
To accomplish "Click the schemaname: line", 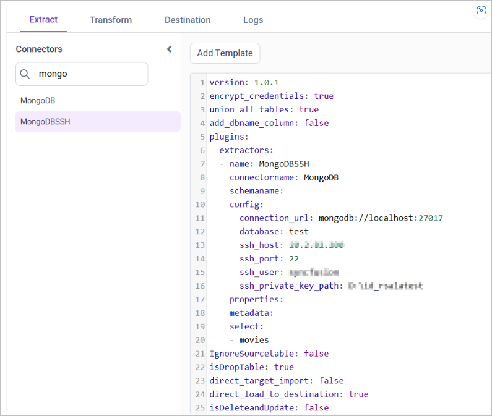I will click(256, 191).
